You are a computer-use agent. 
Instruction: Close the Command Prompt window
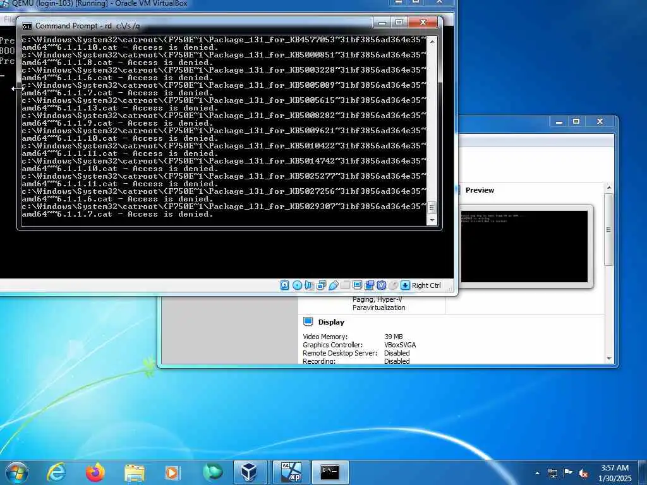[423, 22]
